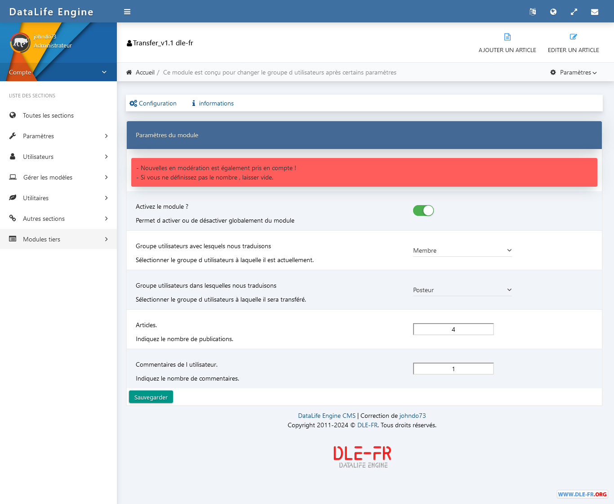Click leaf icon next to Utilitaires
This screenshot has width=614, height=504.
(13, 198)
